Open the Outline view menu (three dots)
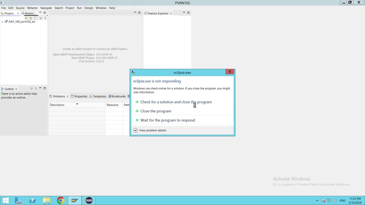Screen dimensions: 365x205 point(36,89)
